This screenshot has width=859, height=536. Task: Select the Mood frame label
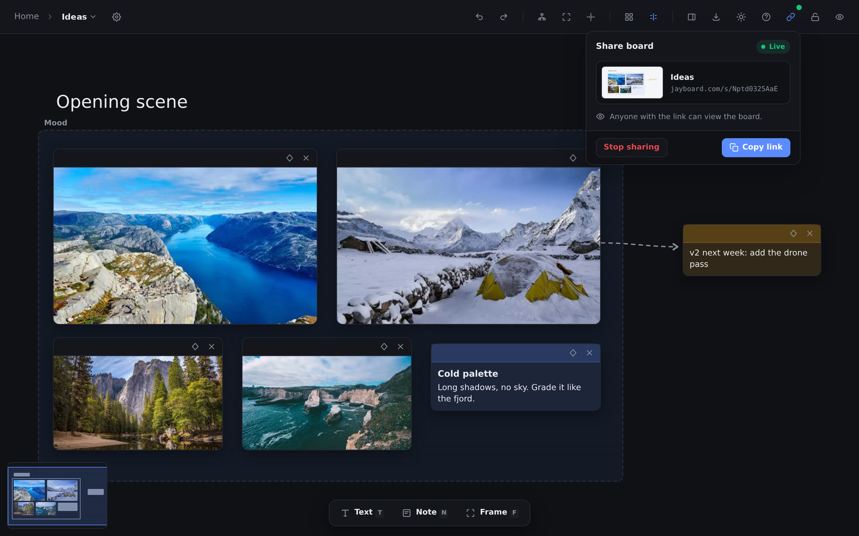point(56,123)
